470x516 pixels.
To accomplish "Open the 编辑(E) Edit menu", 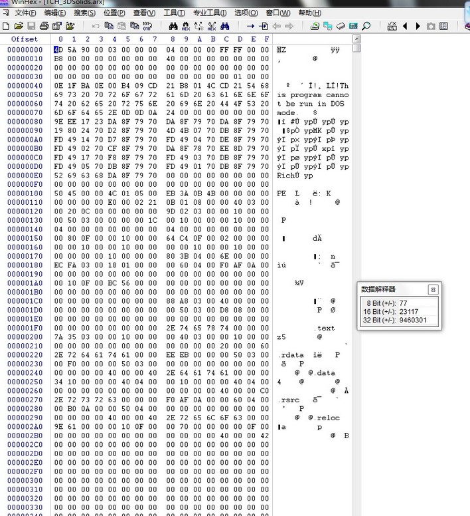I will point(55,13).
